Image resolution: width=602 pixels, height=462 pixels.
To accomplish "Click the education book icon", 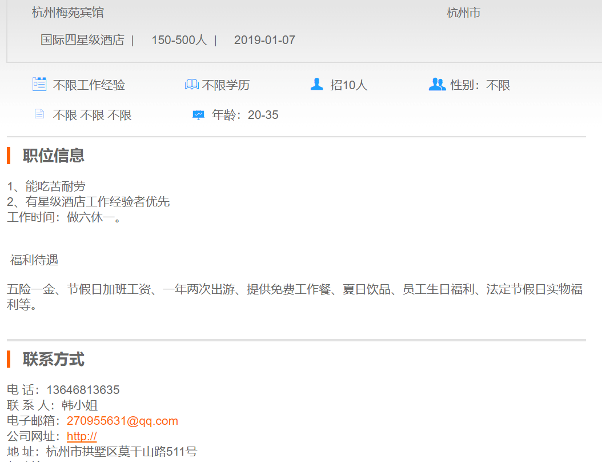I will point(191,85).
